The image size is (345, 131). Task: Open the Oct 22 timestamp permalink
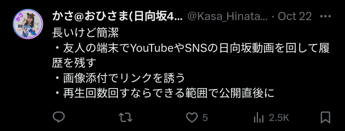point(295,17)
